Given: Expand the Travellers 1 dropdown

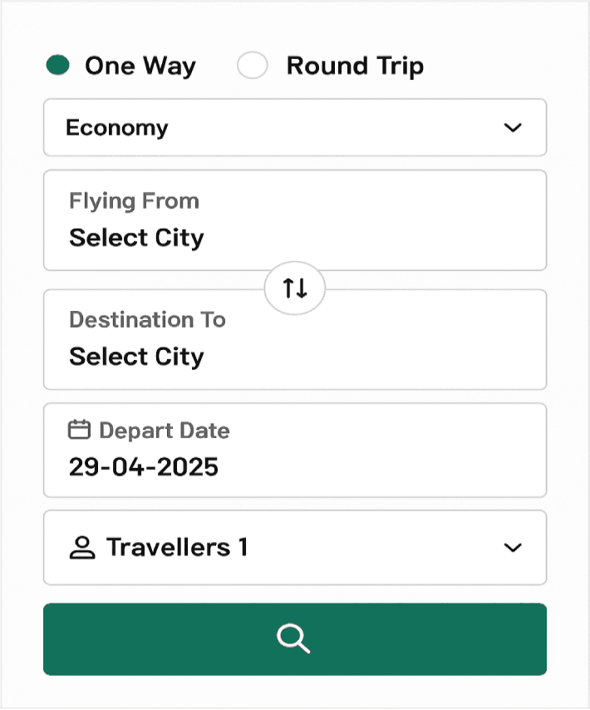Looking at the screenshot, I should coord(294,547).
